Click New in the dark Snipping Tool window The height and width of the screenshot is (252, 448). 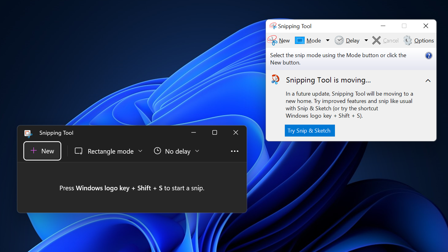tap(42, 151)
